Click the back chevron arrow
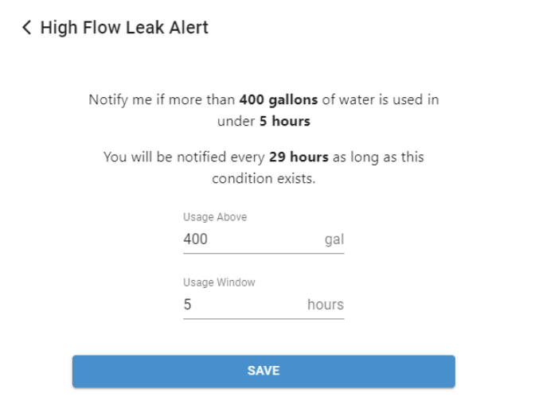This screenshot has width=535, height=416. pyautogui.click(x=27, y=28)
